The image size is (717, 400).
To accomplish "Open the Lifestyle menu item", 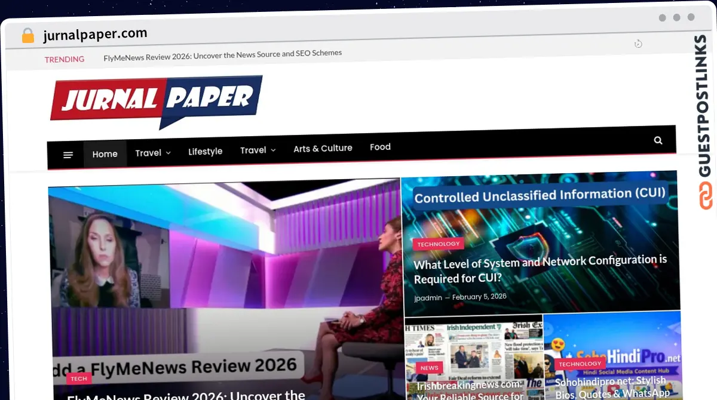I will (x=205, y=152).
